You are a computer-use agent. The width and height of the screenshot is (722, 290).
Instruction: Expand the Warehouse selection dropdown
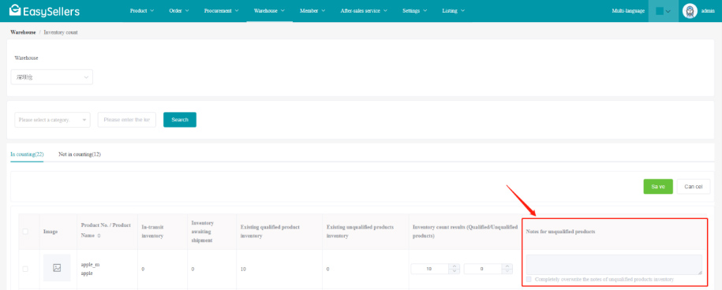[52, 77]
